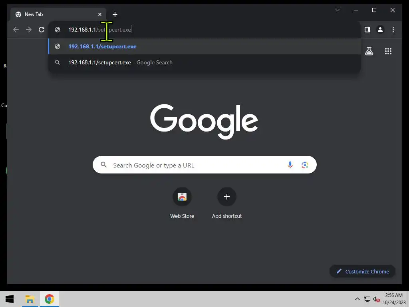Screen dimensions: 409x307
Task: Choose the Google Search suggestion for setupcert.exe
Action: point(204,62)
